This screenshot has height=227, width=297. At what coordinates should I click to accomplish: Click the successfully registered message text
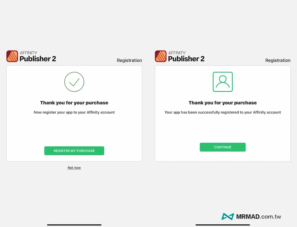coord(222,112)
